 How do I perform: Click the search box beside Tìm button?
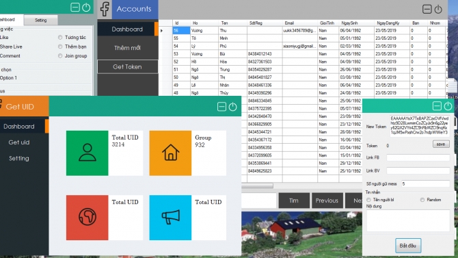pyautogui.click(x=259, y=201)
